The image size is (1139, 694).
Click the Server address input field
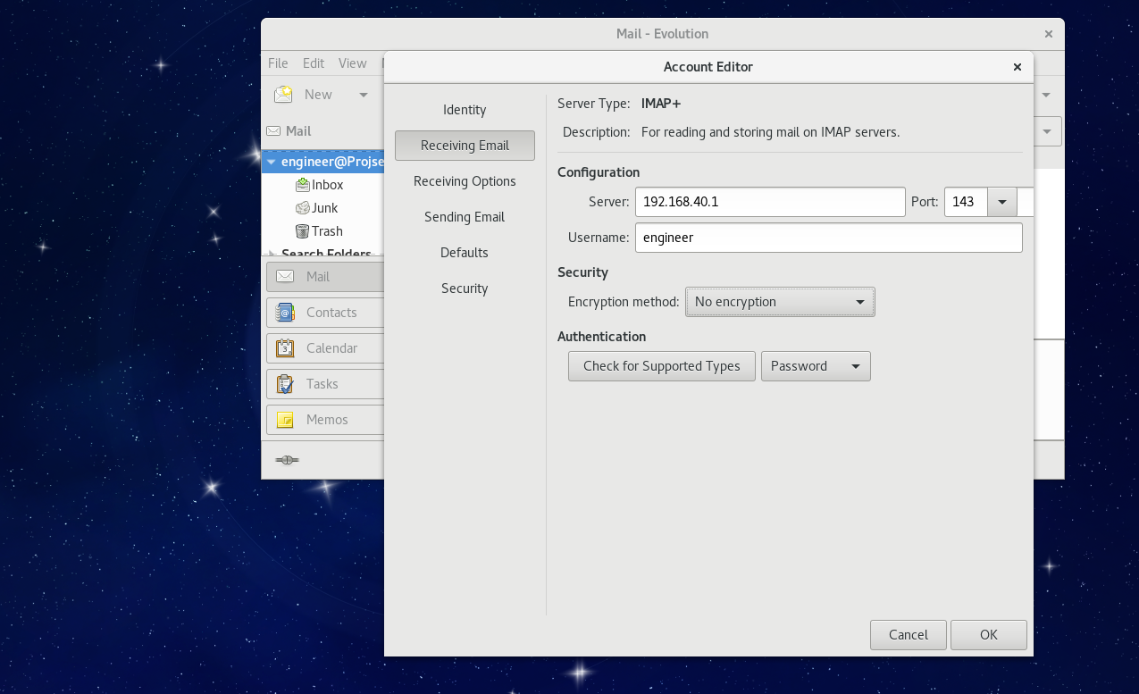pos(770,202)
